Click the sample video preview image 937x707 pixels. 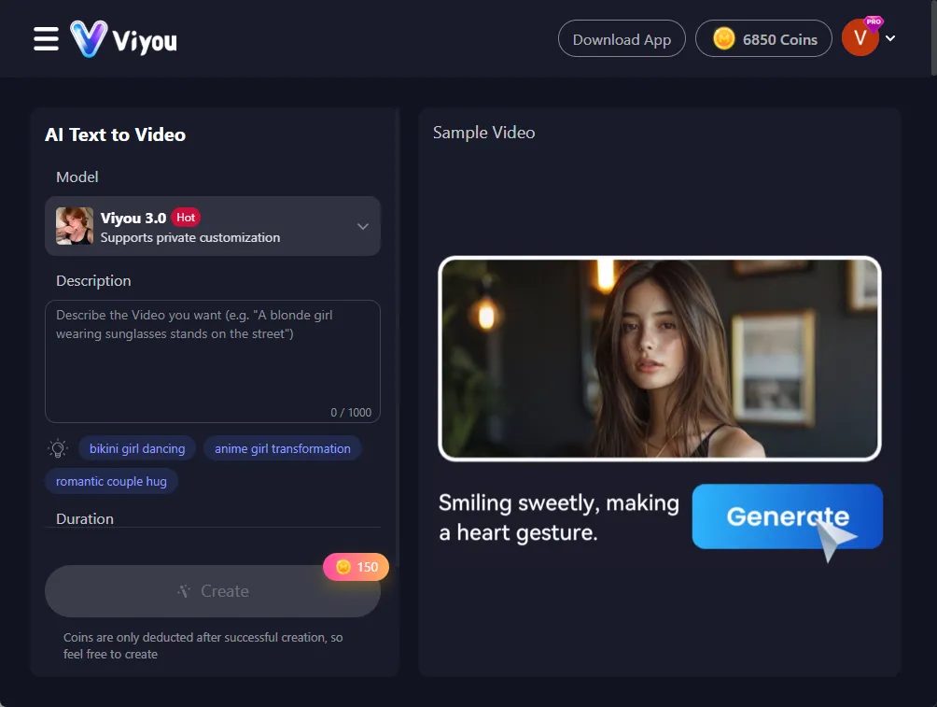coord(660,359)
